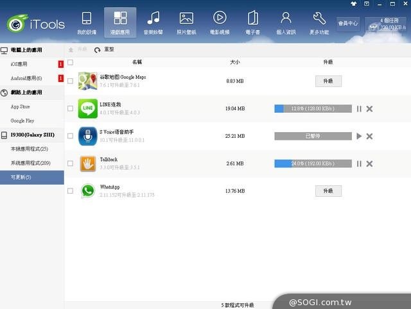Select system applications (209) in sidebar
411x309 pixels.
(x=32, y=163)
